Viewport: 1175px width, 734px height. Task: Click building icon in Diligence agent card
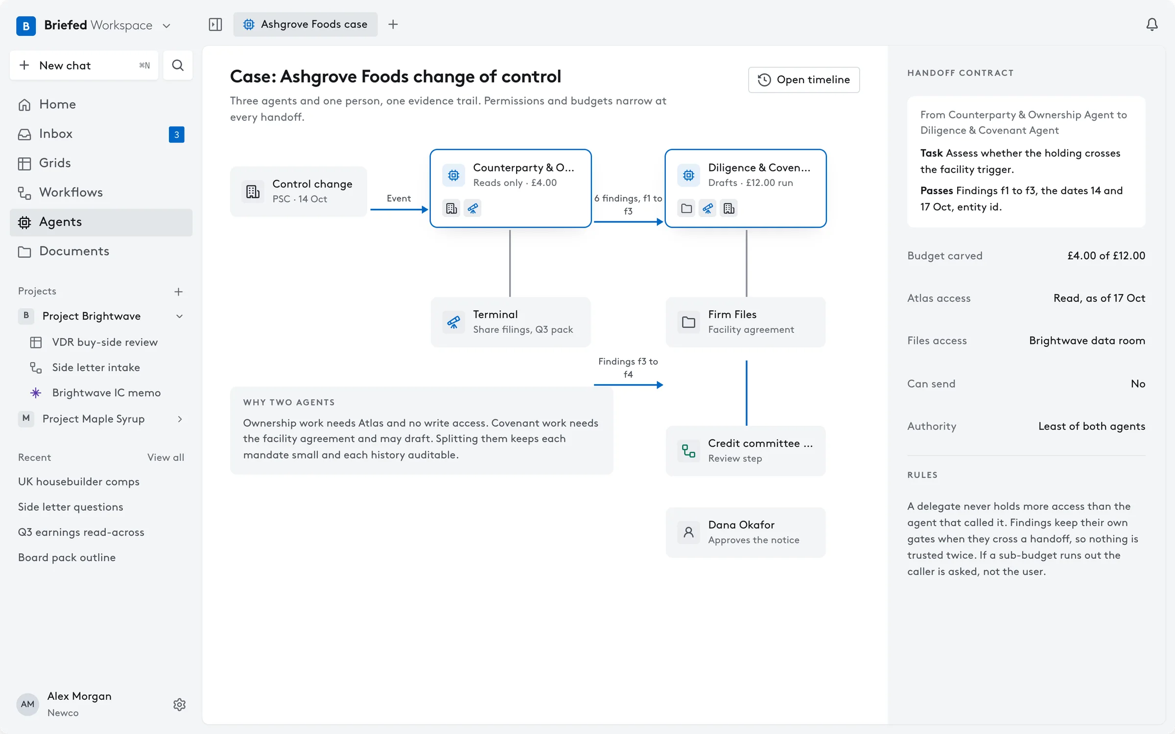coord(729,208)
